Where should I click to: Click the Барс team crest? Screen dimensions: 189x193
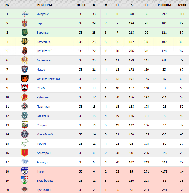(25, 23)
